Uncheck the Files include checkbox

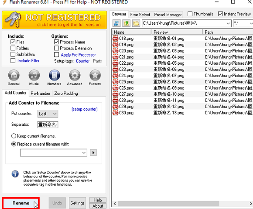13,42
